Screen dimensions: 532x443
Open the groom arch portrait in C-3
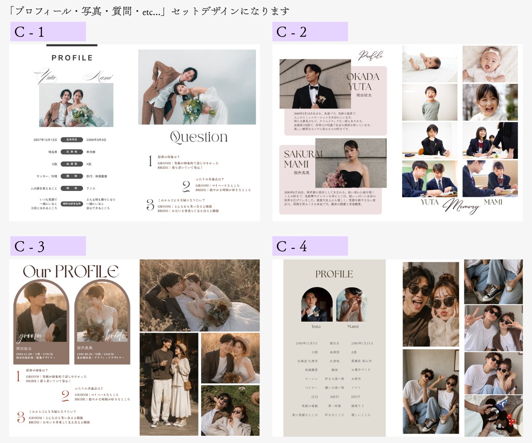pos(41,311)
